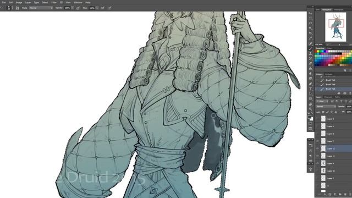Open the File menu
Screen dimensions: 352x198
(4, 2)
